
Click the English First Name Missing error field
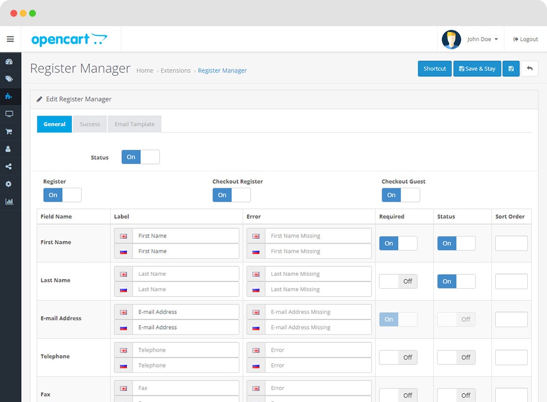click(318, 236)
